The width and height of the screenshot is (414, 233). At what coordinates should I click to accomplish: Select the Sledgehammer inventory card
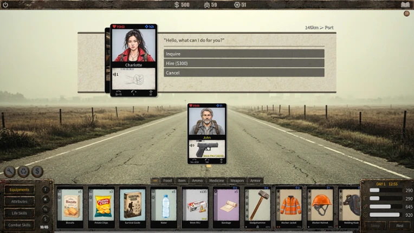(x=257, y=208)
